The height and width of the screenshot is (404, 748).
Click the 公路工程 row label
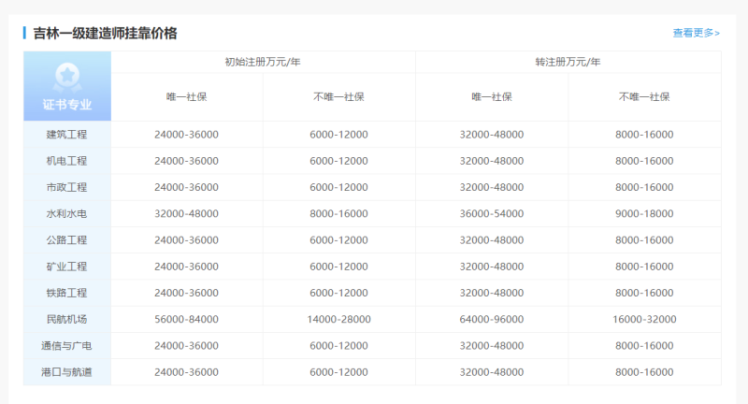[x=66, y=240]
